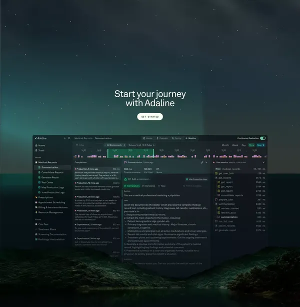The image size is (300, 307).
Task: Open Trash in the sidebar
Action: [39, 150]
